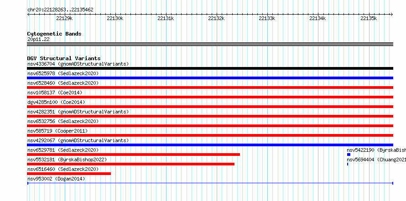406x201 pixels.
Task: Open nsv4292067 gnomAD variant label
Action: 78,140
